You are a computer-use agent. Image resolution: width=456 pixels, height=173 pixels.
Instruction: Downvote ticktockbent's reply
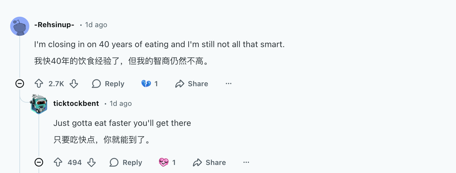click(x=91, y=163)
